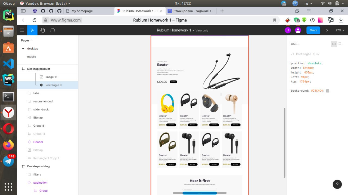Click the #C4C4C4 background color swatch

pyautogui.click(x=328, y=91)
